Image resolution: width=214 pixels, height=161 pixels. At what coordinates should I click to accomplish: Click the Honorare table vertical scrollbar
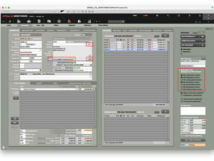click(x=168, y=72)
